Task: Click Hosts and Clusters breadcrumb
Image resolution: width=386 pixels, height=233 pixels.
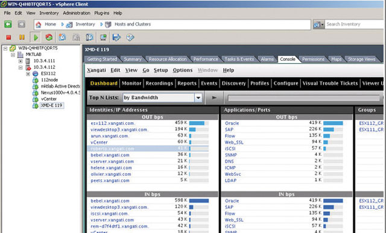Action: tap(133, 24)
